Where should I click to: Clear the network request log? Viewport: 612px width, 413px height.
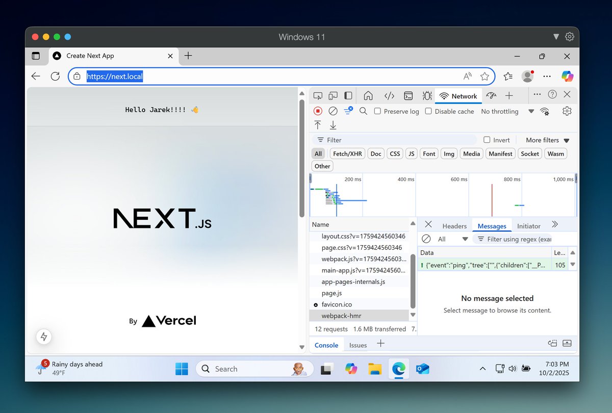(333, 111)
